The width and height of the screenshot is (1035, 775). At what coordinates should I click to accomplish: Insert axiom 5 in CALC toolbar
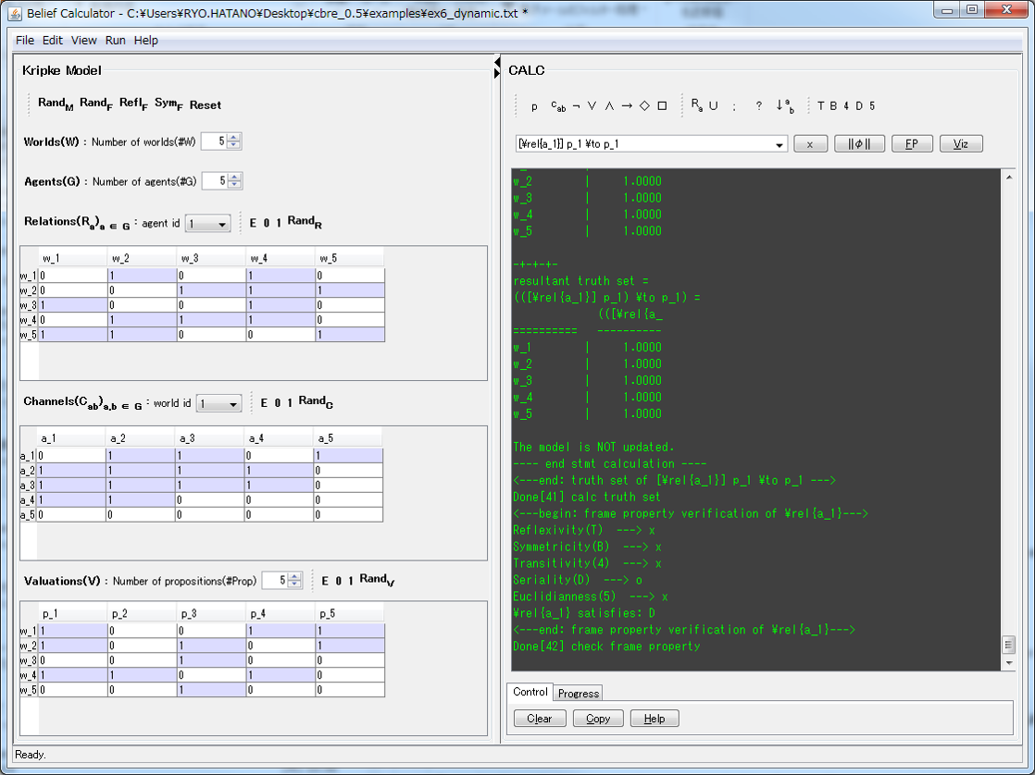pyautogui.click(x=872, y=106)
